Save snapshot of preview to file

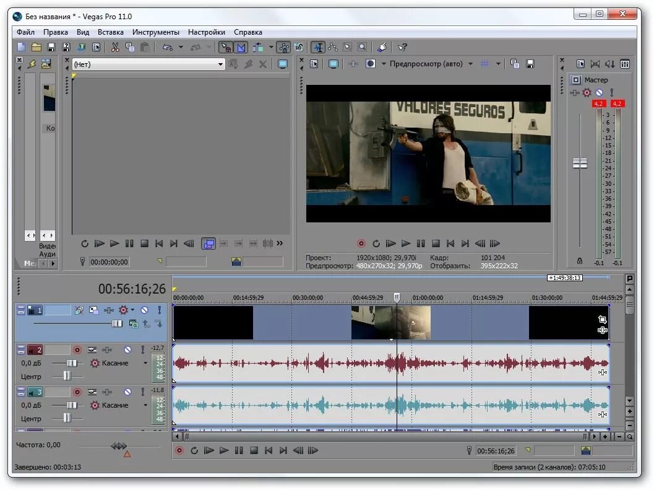point(530,64)
